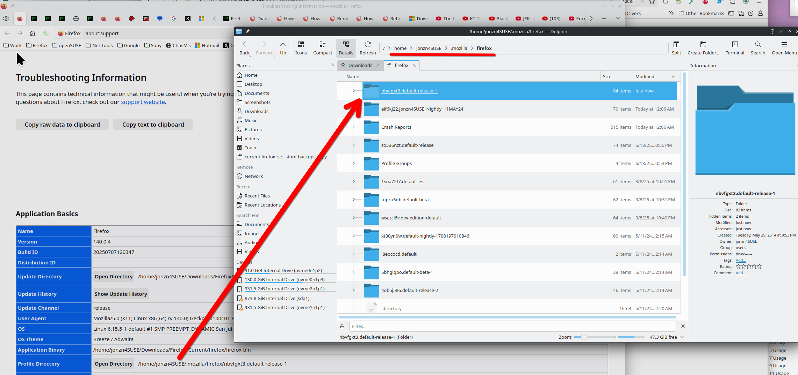Close the firefox tab in Dolphin
This screenshot has height=375, width=798.
(414, 65)
